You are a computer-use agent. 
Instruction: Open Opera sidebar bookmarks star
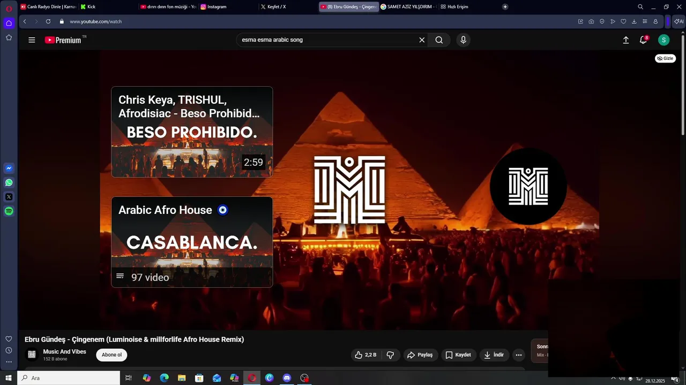point(9,37)
